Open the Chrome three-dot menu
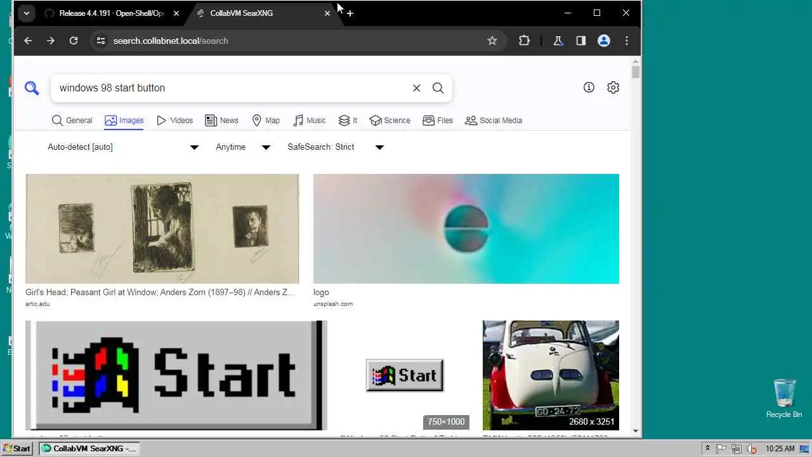The height and width of the screenshot is (457, 812). 627,41
